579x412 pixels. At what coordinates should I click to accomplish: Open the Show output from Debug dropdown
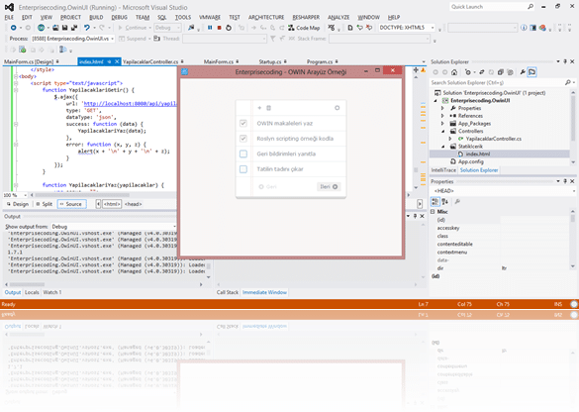click(114, 227)
